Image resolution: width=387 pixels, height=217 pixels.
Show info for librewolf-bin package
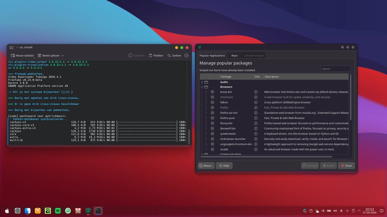[x=256, y=129]
